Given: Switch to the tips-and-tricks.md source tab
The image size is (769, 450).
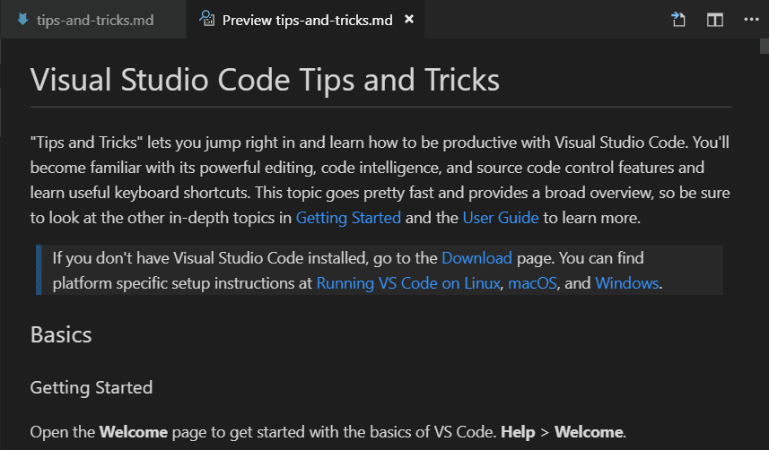Looking at the screenshot, I should tap(94, 20).
